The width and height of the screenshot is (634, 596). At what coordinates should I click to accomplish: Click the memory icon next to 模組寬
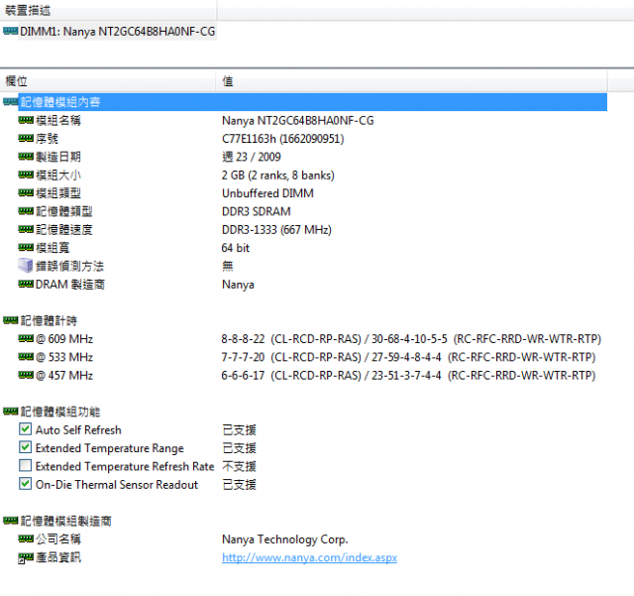(26, 247)
